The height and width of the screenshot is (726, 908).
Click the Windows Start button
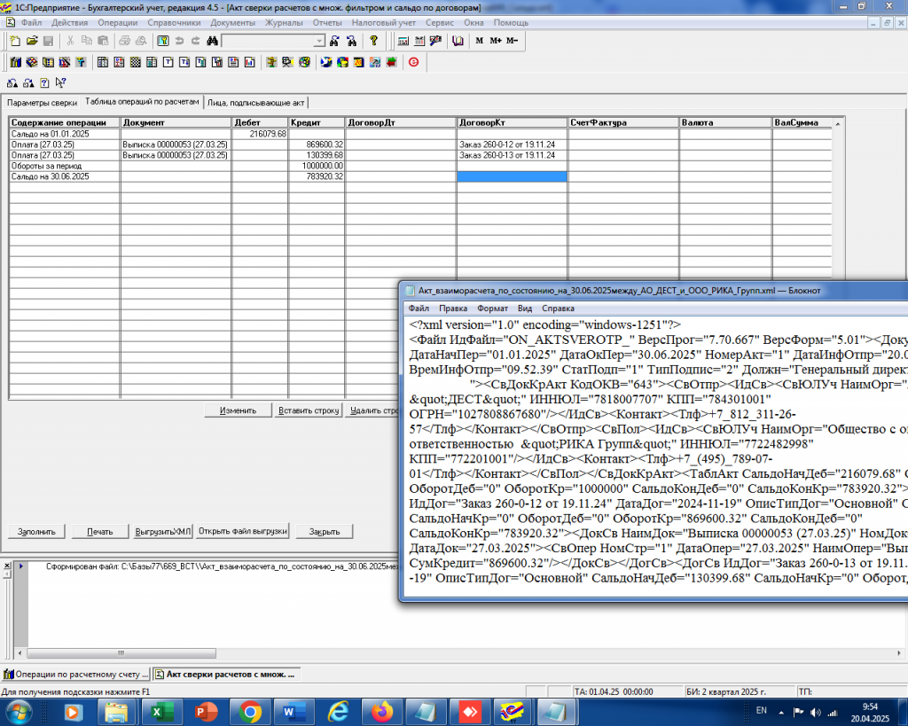[x=18, y=712]
